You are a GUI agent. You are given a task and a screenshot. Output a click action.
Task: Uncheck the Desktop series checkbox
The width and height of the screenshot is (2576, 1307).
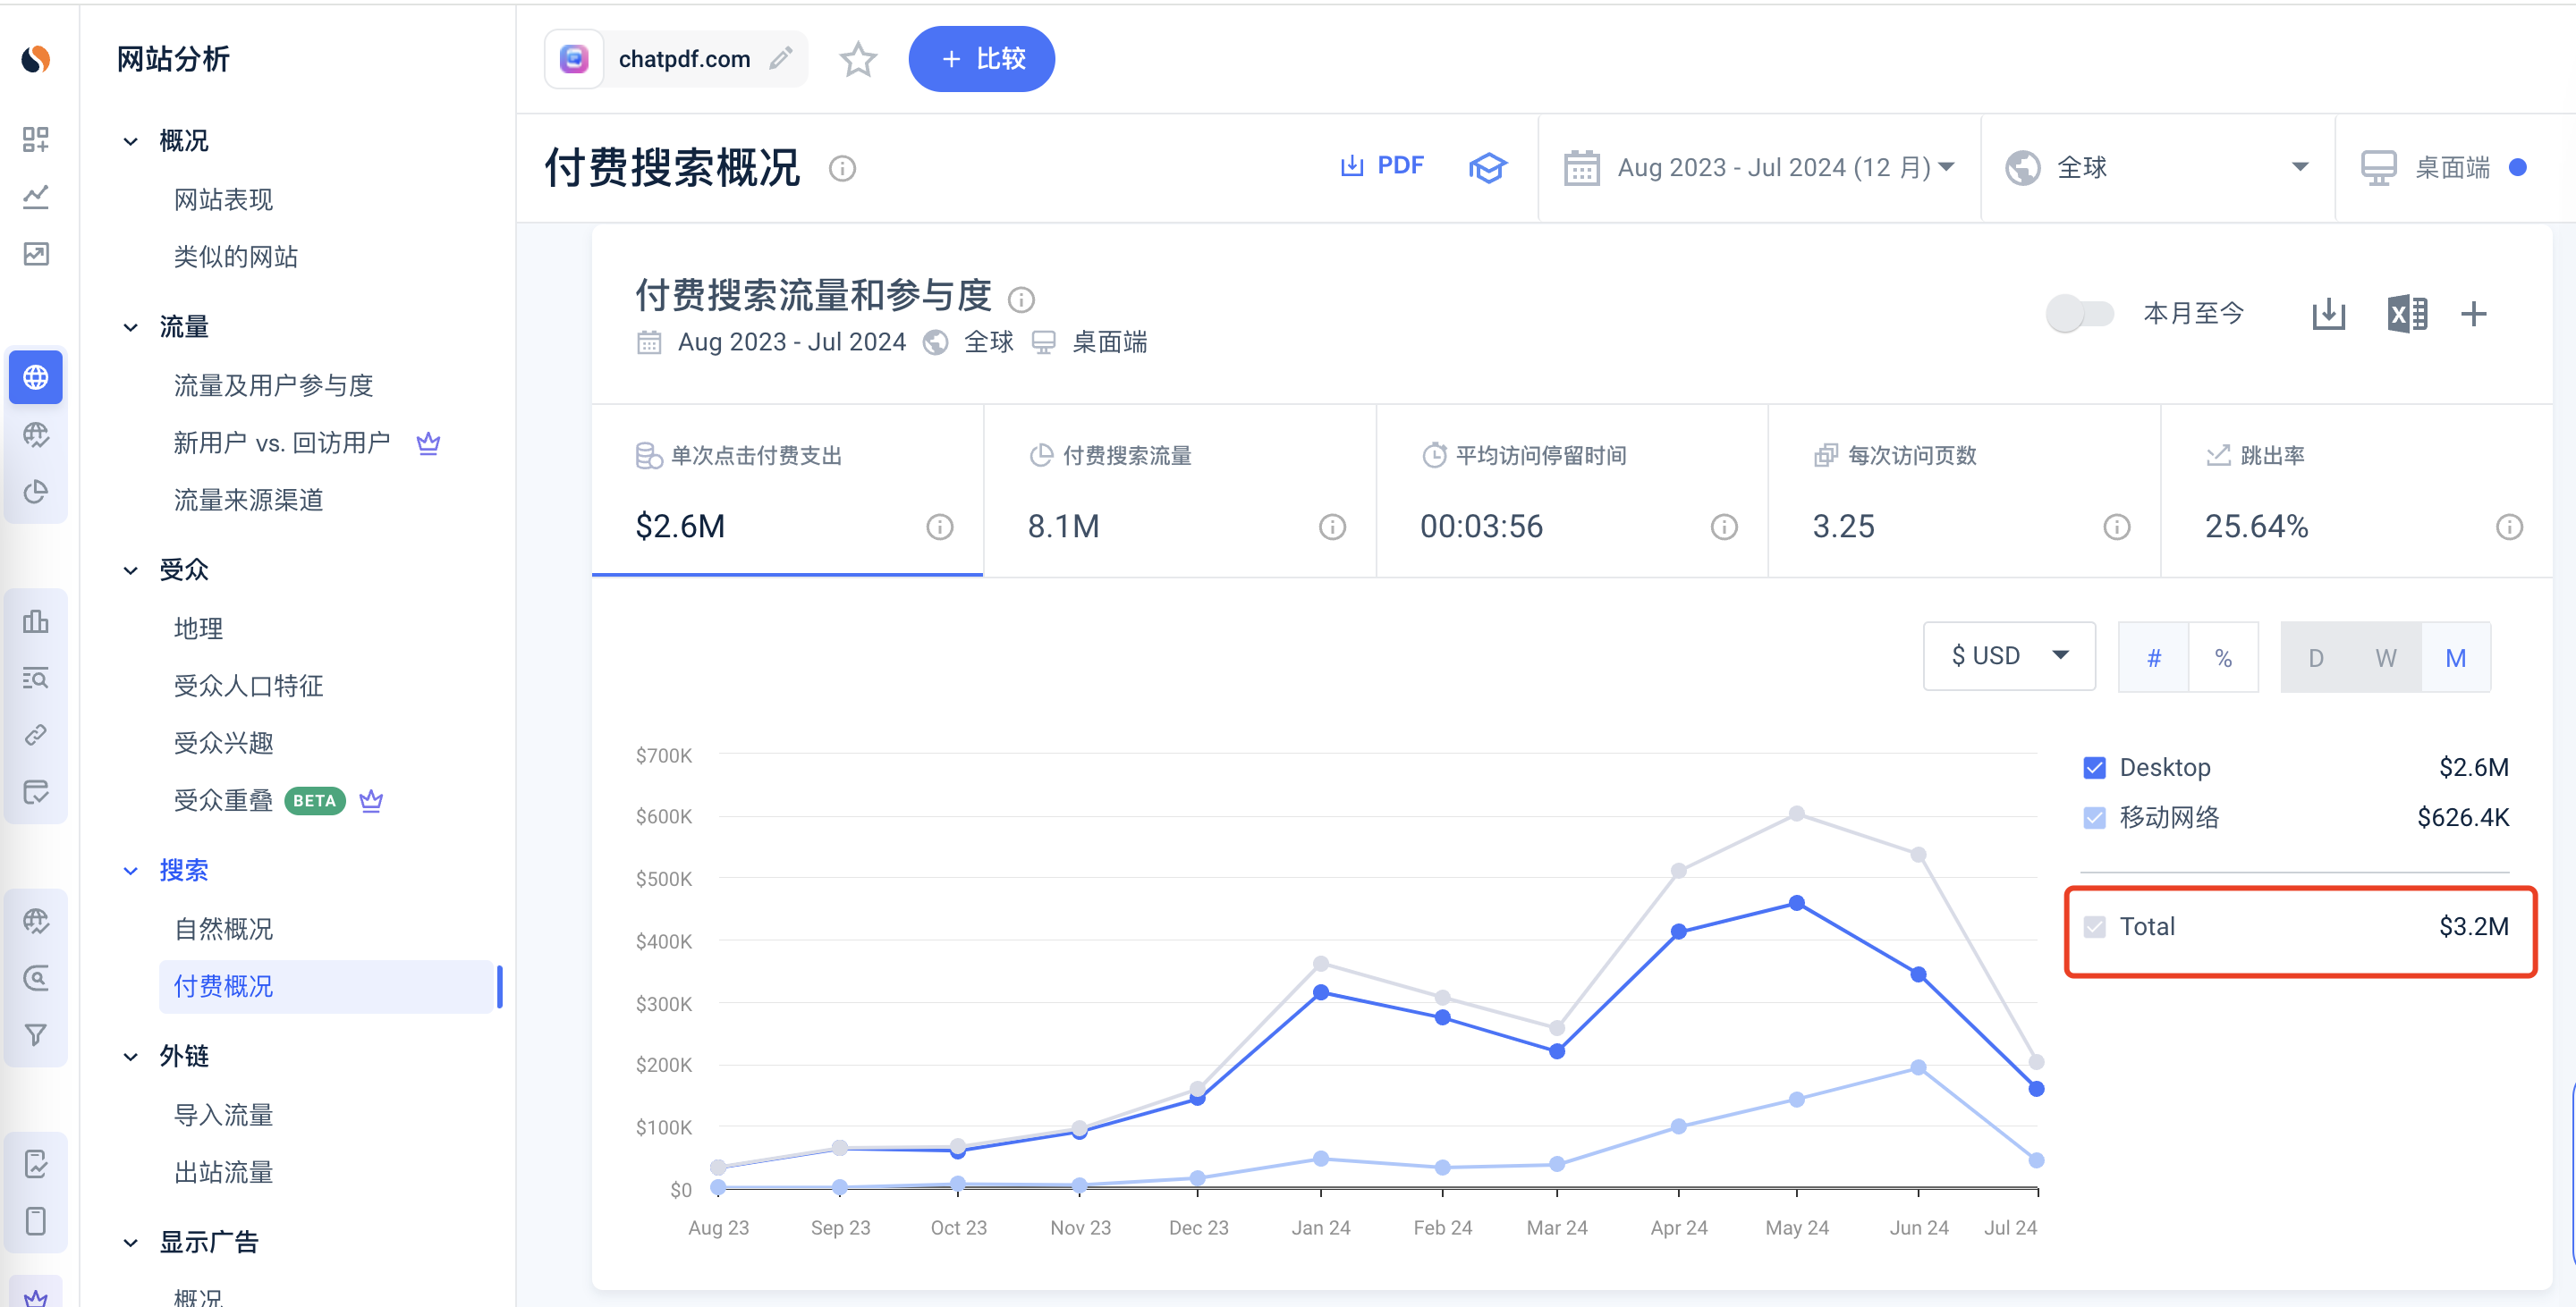coord(2094,767)
